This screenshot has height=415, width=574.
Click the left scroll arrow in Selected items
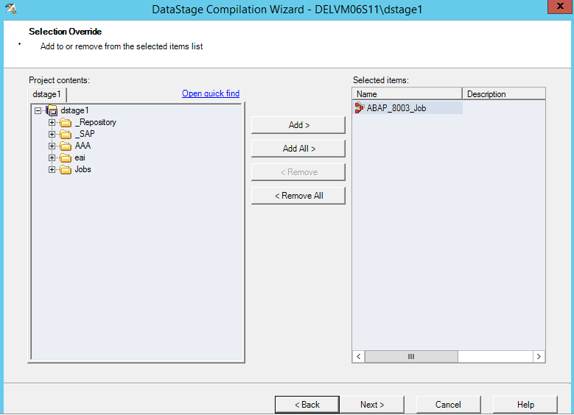pos(359,356)
